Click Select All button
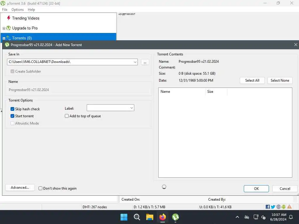The height and width of the screenshot is (224, 299). (252, 80)
